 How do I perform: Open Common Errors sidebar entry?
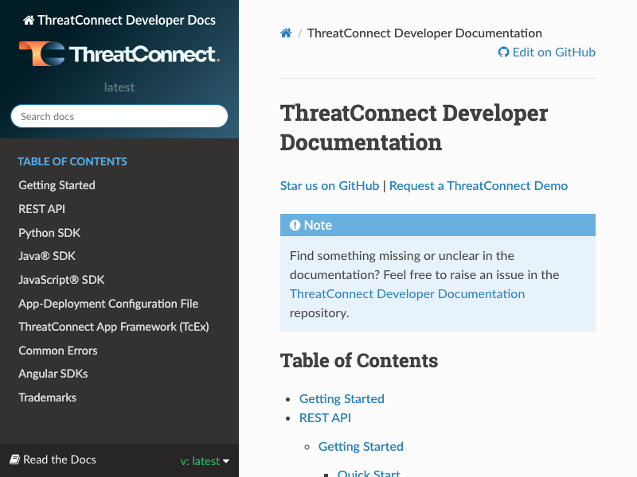pos(58,351)
